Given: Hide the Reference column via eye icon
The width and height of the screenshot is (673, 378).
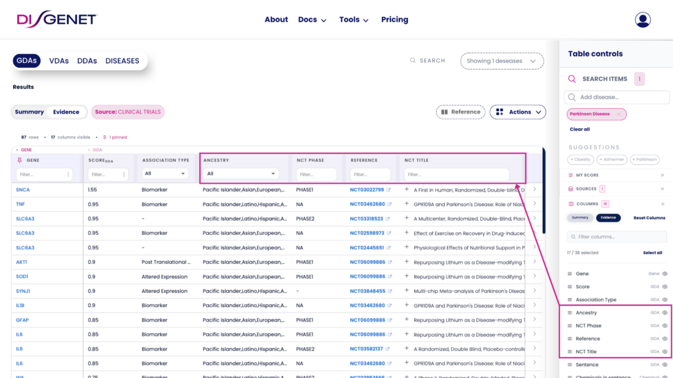Looking at the screenshot, I should click(x=664, y=338).
